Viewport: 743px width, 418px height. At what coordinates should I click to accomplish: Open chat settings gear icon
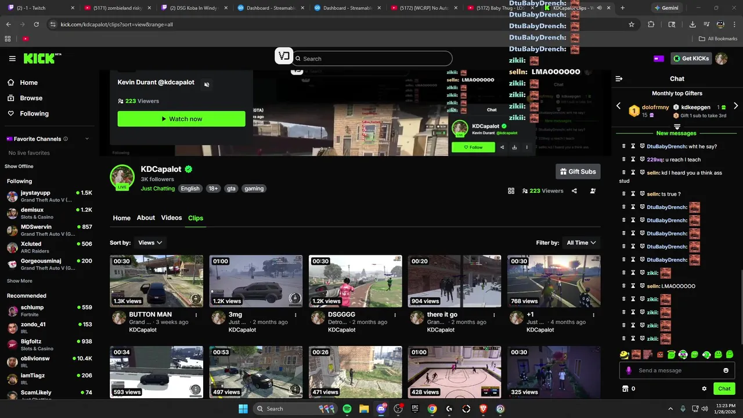(x=704, y=389)
